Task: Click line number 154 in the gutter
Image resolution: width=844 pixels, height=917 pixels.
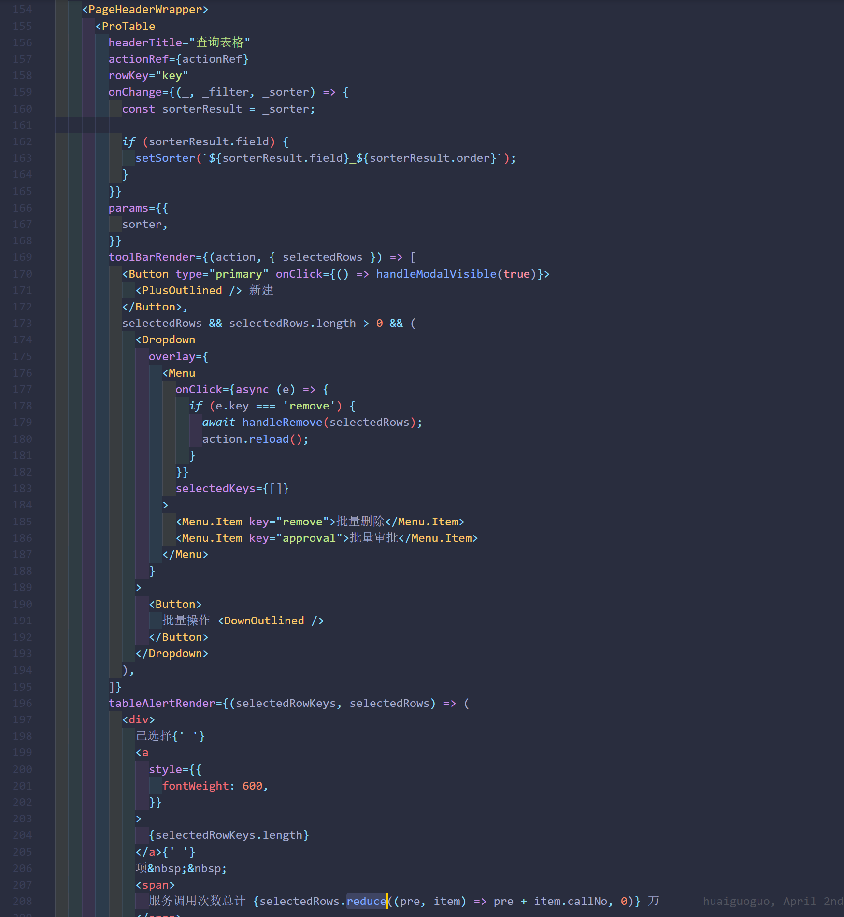Action: point(22,9)
